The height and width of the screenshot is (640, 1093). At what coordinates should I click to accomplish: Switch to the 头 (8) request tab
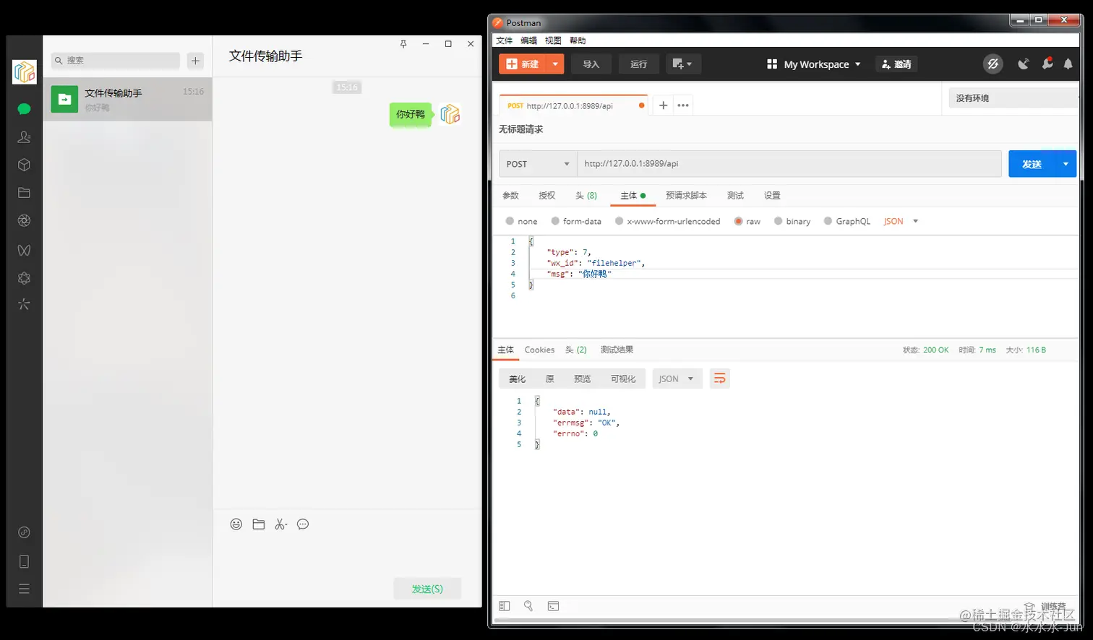[586, 196]
